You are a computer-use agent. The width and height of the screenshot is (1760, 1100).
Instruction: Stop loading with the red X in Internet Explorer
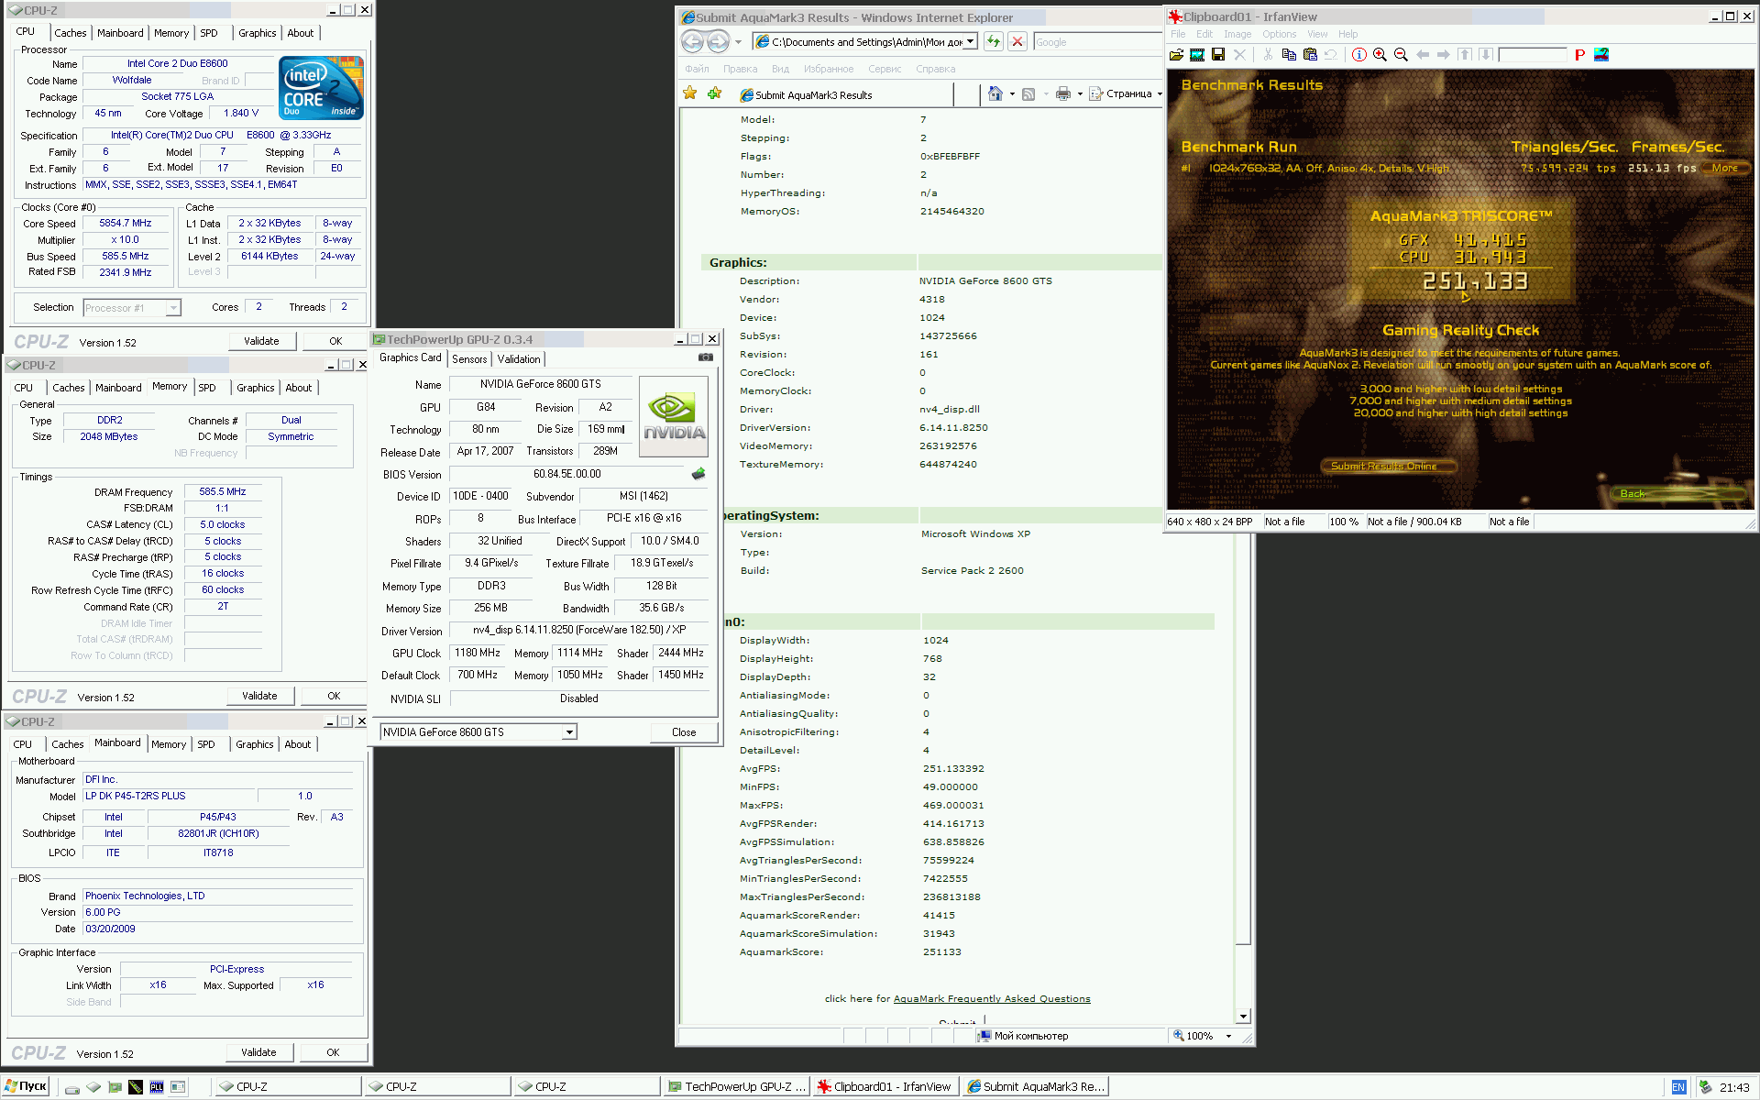1017,41
